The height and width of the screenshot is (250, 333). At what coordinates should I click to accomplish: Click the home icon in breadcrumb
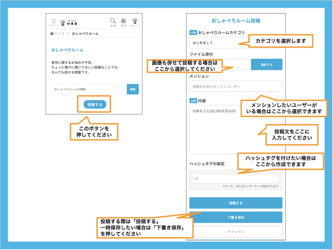(52, 34)
